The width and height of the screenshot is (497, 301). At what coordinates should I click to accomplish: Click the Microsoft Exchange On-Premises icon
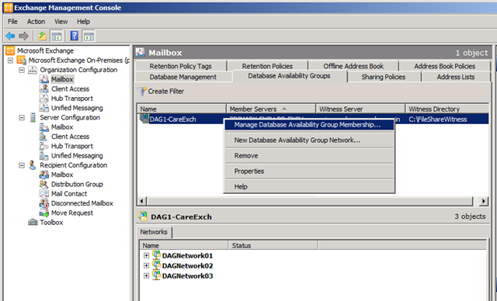pos(22,61)
